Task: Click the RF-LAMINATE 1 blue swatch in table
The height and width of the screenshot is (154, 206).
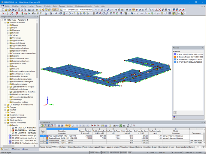Action: [47, 141]
